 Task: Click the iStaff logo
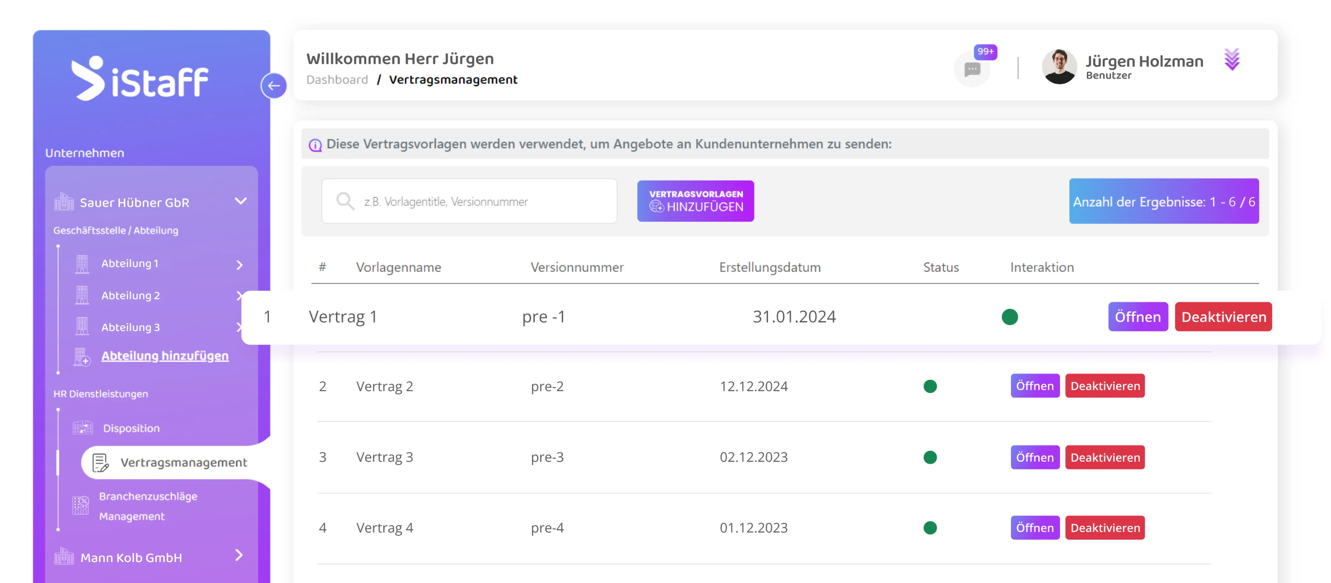pos(139,78)
